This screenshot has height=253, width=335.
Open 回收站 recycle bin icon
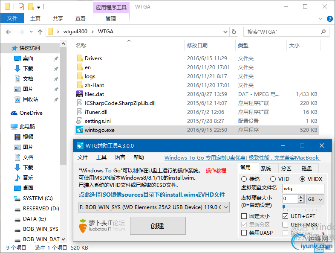[17, 99]
